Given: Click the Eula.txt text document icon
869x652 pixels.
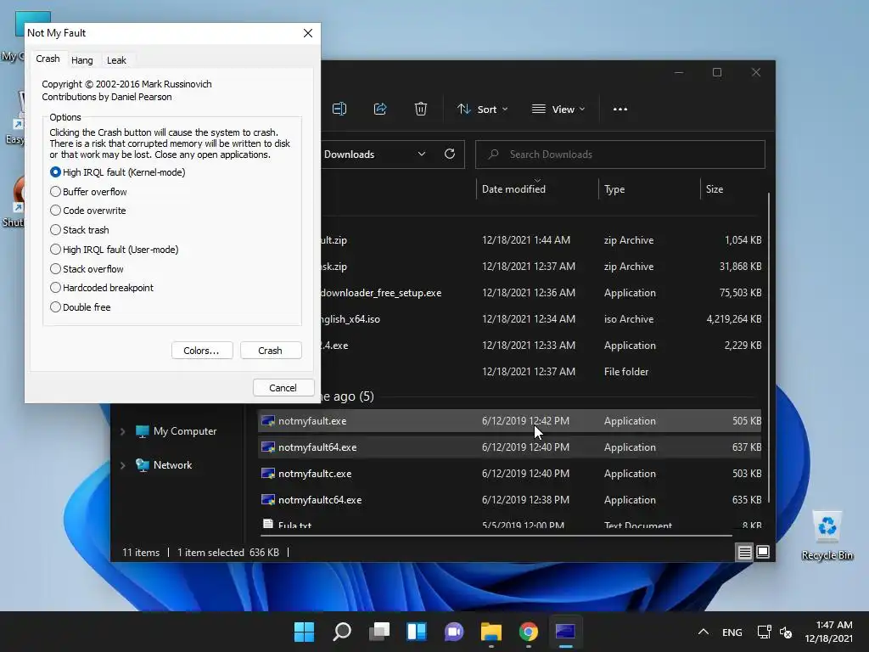Looking at the screenshot, I should coord(268,524).
